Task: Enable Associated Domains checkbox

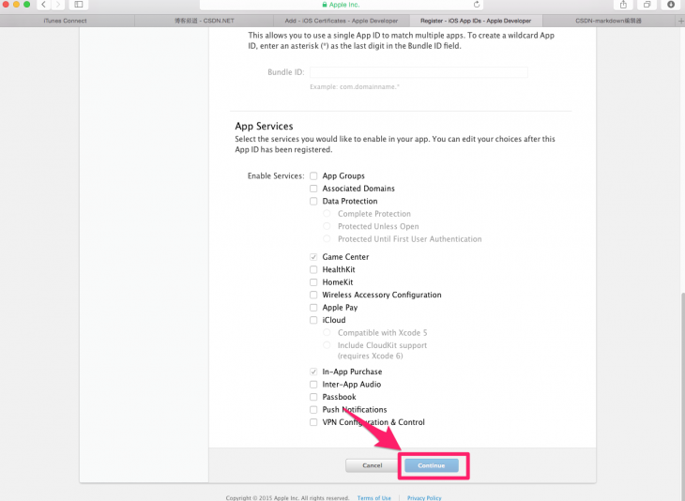Action: tap(313, 189)
